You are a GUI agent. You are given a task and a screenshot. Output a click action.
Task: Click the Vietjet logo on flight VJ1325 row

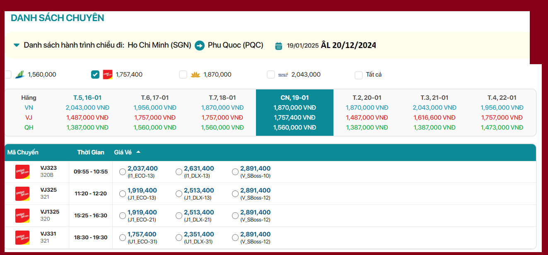pyautogui.click(x=22, y=215)
